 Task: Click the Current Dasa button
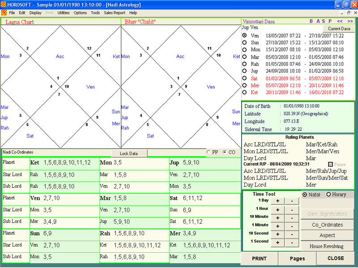point(339,29)
